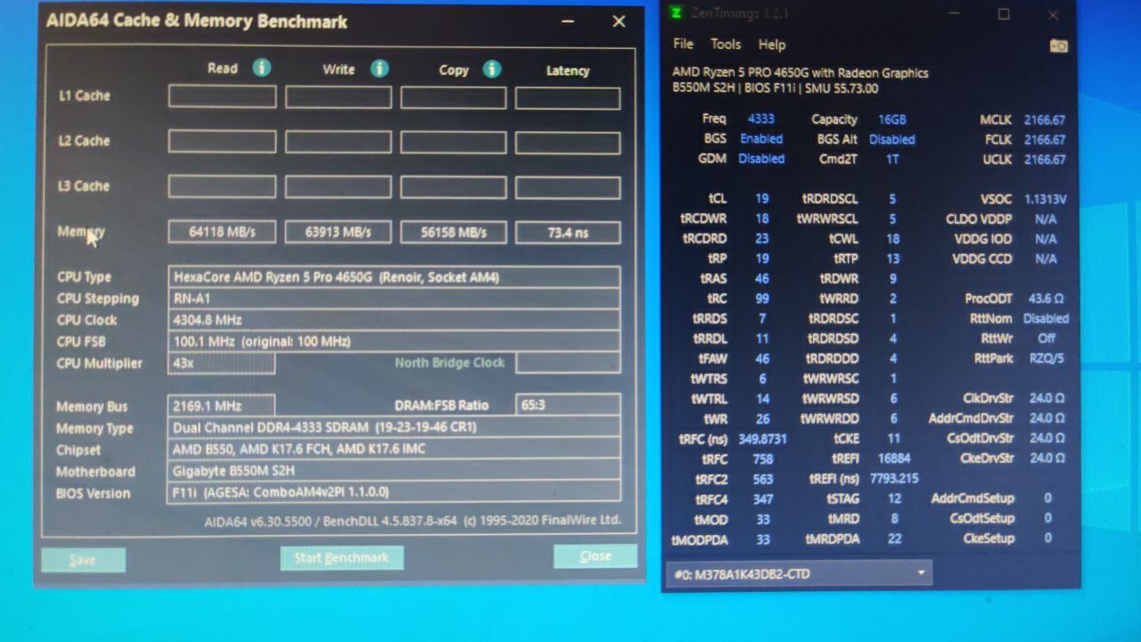Click the BIOS Version value F11i
This screenshot has height=642, width=1141.
coord(394,491)
